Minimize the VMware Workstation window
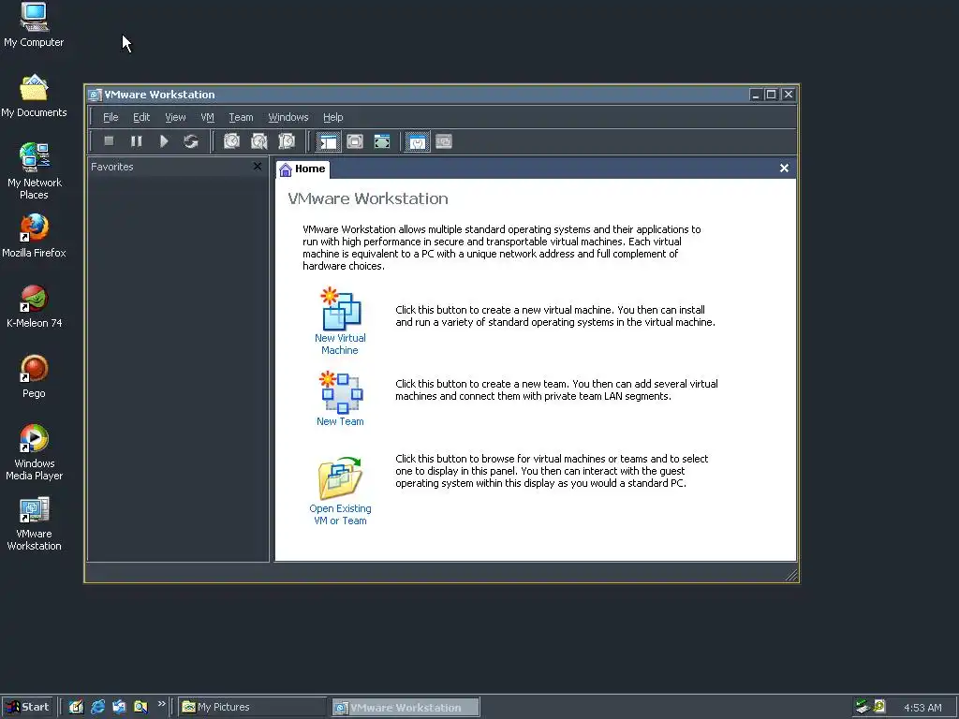The image size is (959, 719). 756,95
